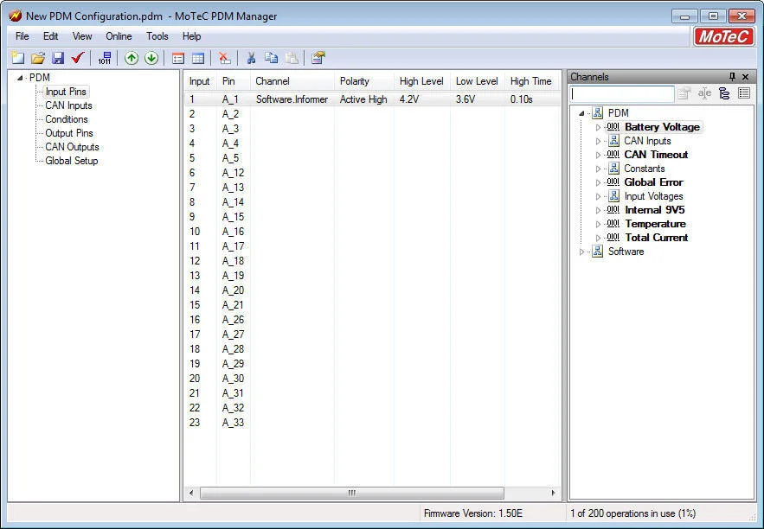Select Global Setup in the tree

pyautogui.click(x=72, y=161)
